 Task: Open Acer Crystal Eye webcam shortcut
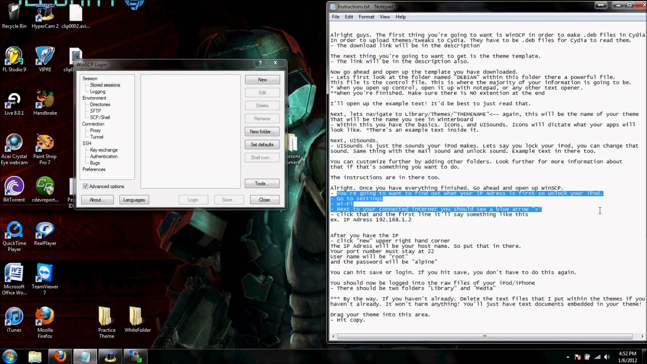coord(14,150)
